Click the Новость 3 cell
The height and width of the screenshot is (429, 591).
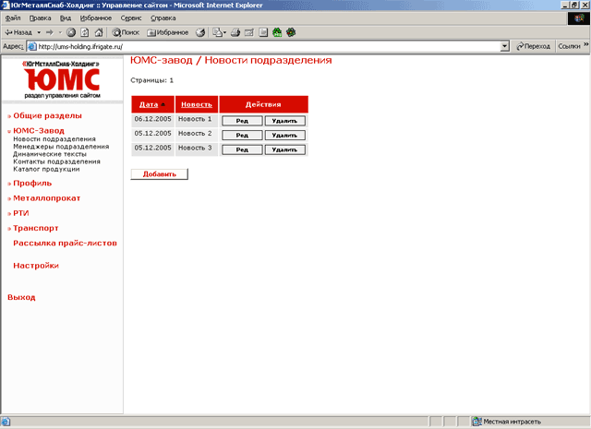tap(197, 149)
